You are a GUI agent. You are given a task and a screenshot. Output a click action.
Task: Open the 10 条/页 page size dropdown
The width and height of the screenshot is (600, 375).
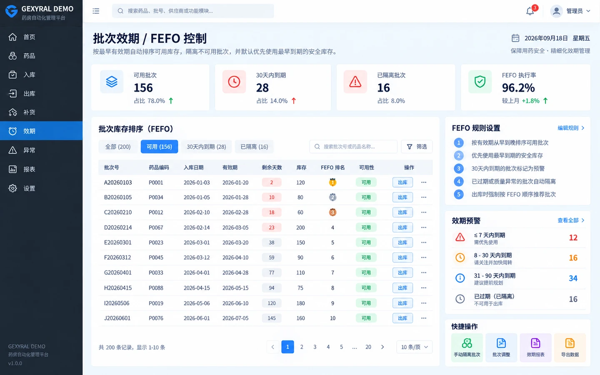pyautogui.click(x=414, y=347)
